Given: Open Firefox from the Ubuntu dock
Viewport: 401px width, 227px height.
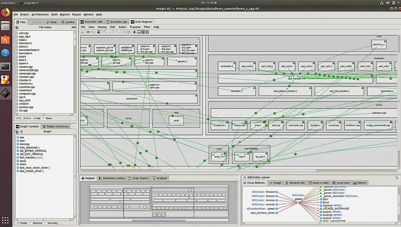Looking at the screenshot, I should tap(5, 13).
